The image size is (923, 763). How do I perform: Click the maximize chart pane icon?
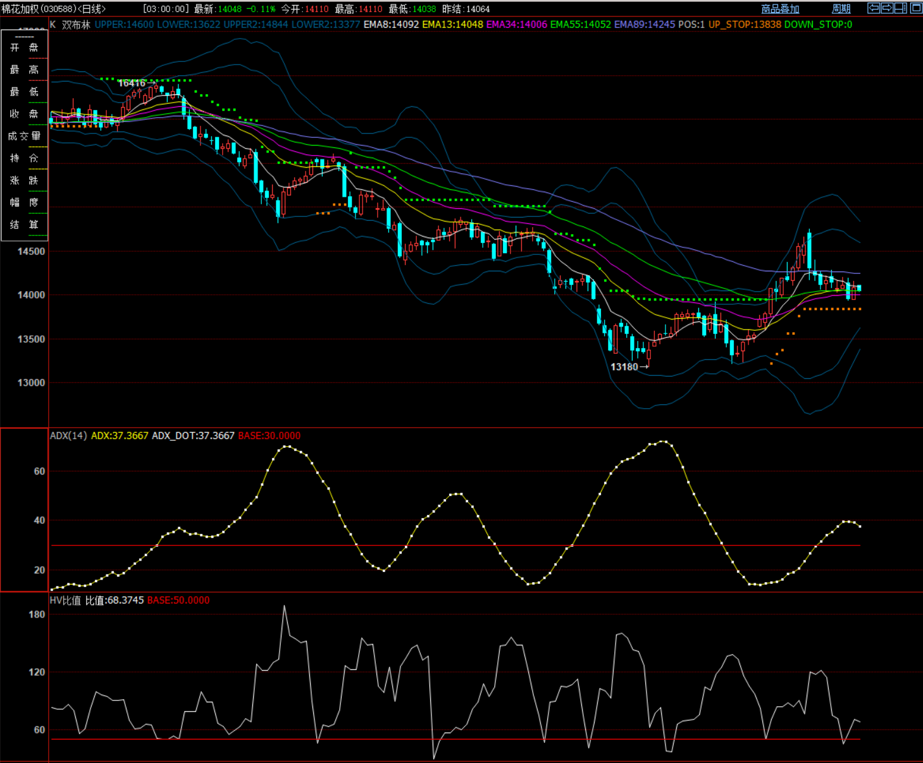point(915,8)
